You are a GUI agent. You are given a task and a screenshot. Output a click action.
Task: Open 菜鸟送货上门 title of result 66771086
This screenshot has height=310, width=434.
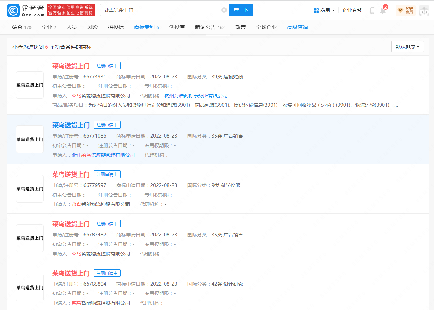pos(71,125)
